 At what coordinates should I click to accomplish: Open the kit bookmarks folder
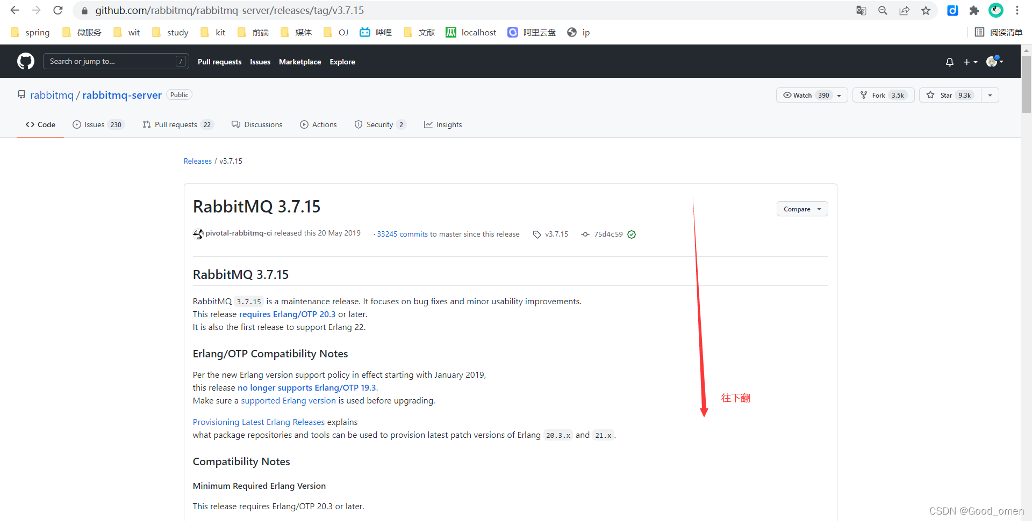(213, 32)
